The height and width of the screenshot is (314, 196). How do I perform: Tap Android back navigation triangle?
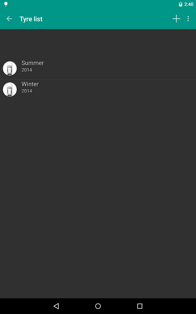tap(56, 306)
